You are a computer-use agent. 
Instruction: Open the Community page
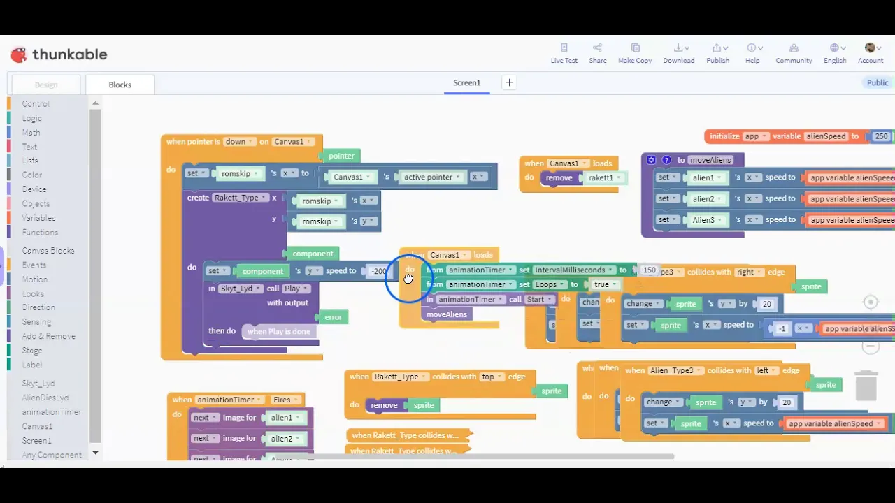pos(794,54)
